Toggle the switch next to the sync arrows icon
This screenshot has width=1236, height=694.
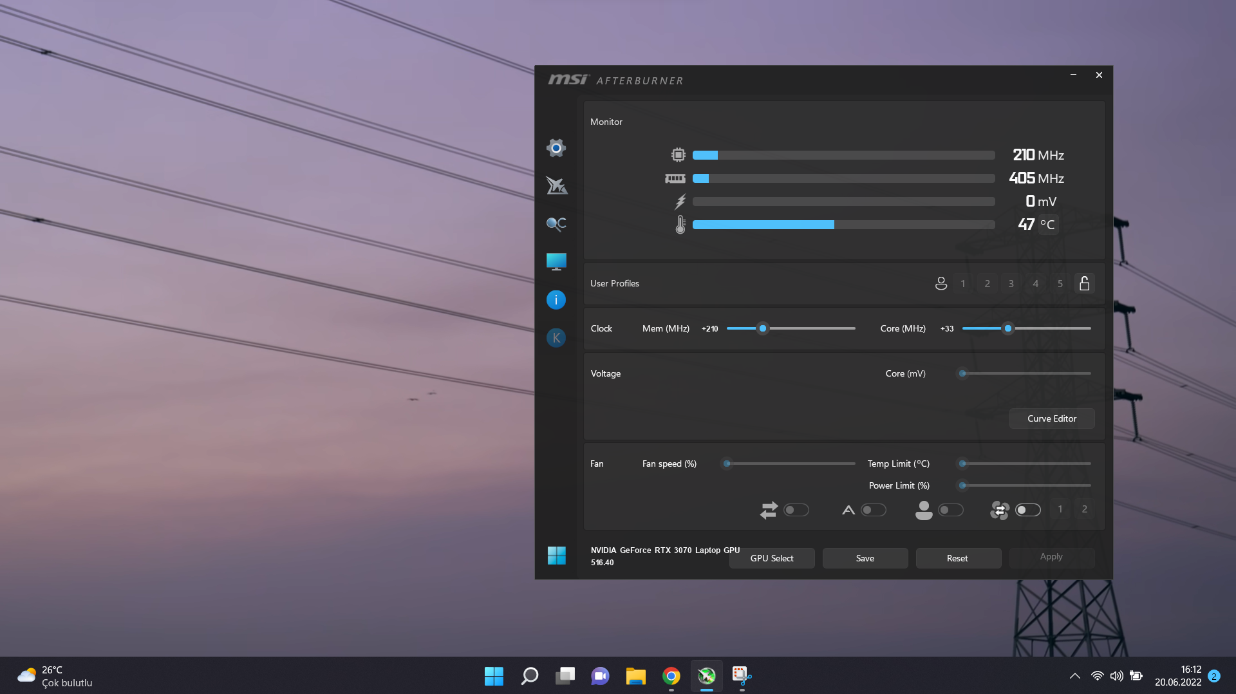coord(796,510)
